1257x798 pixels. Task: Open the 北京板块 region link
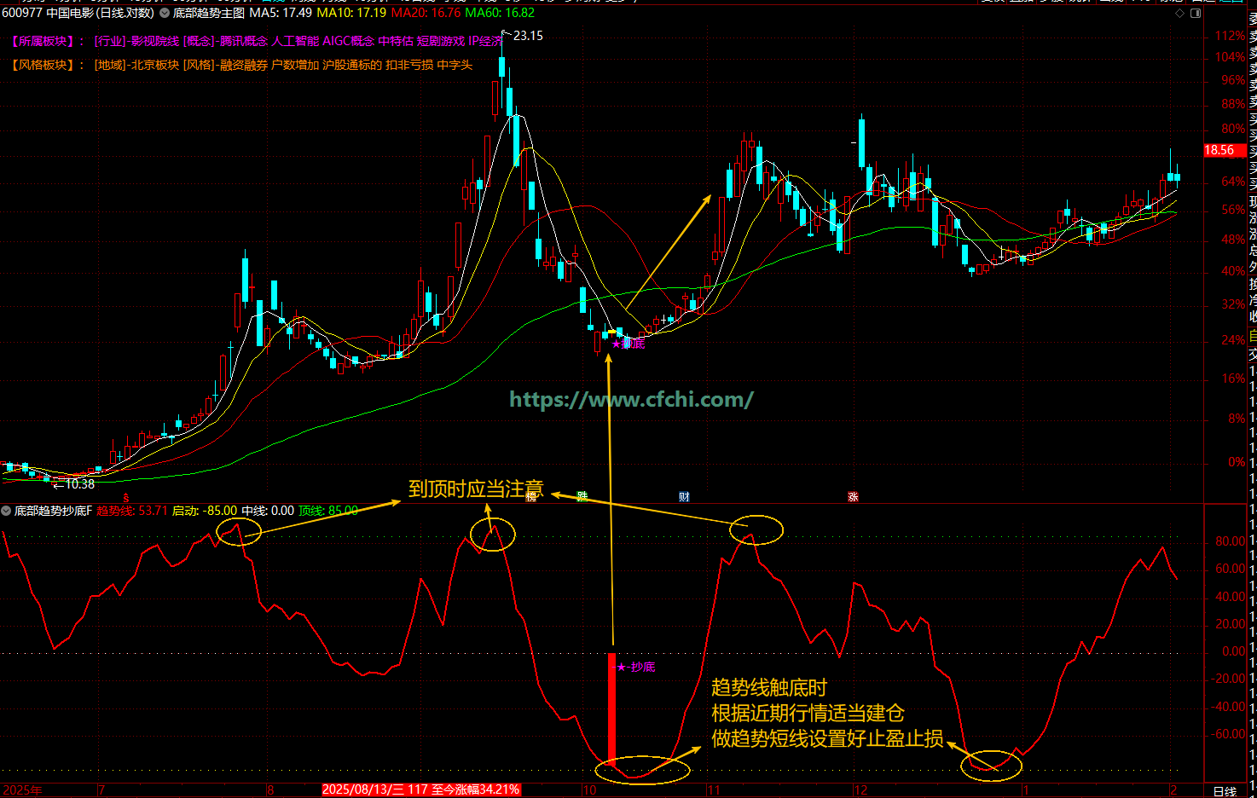(155, 65)
